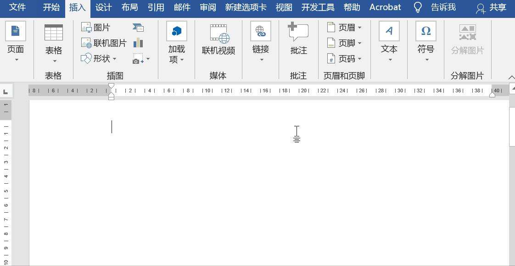This screenshot has width=515, height=266.
Task: Open the 视图 view tab
Action: coord(283,7)
